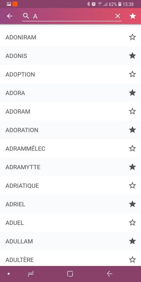Open favorites with the header star icon
Image resolution: width=141 pixels, height=282 pixels.
(133, 16)
